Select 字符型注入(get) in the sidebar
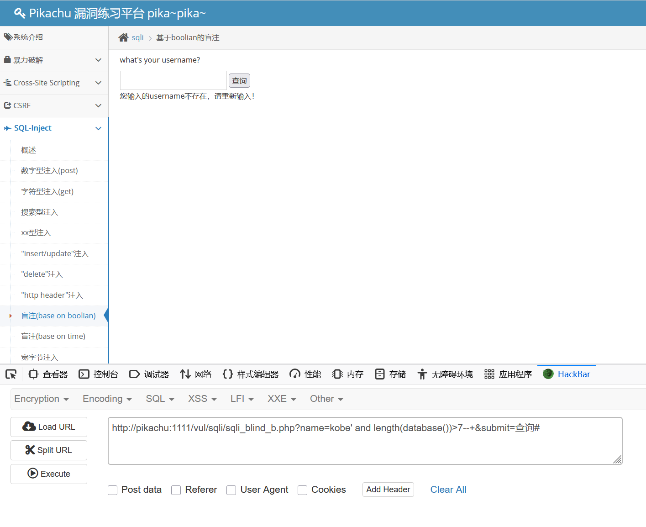This screenshot has height=527, width=646. coord(47,191)
